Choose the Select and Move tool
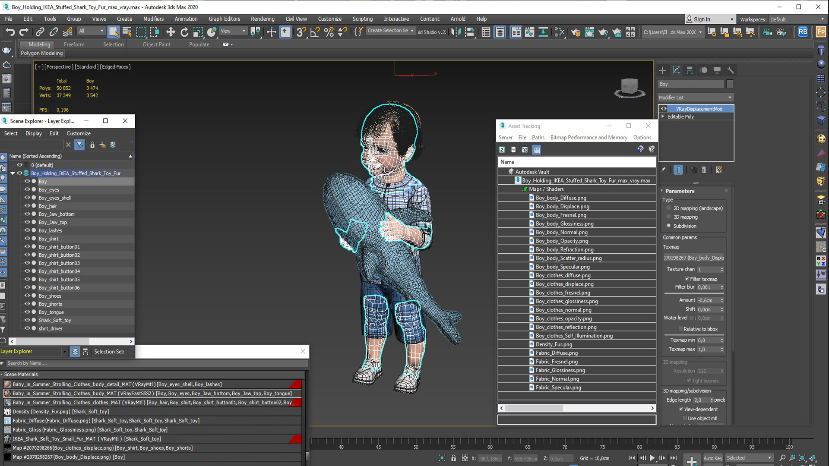Screen dimensions: 829x466 171,31
